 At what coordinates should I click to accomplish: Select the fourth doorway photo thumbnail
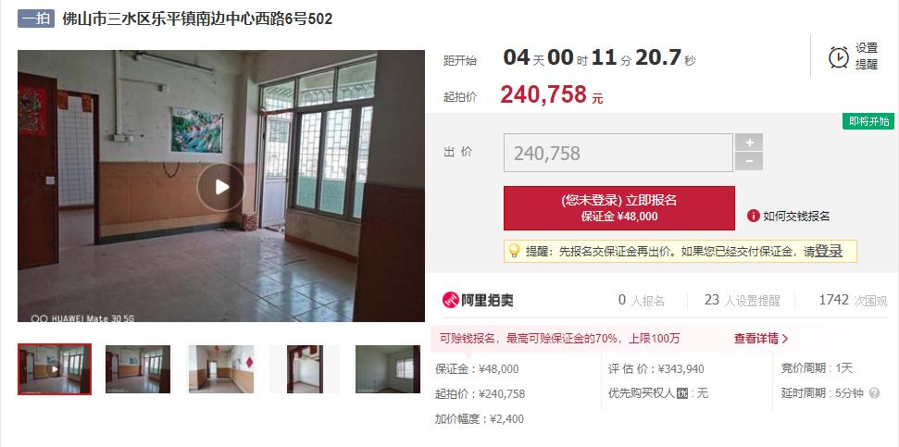[305, 369]
